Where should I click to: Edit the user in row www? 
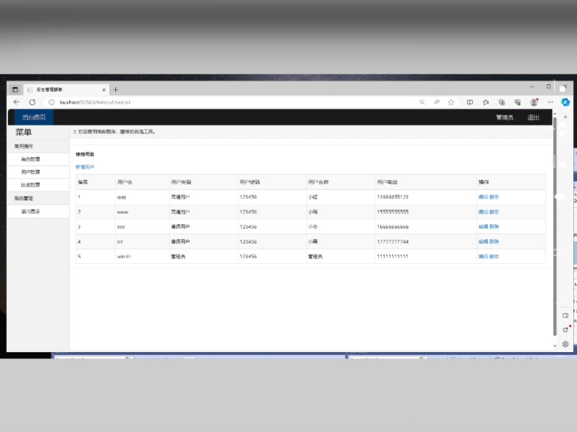[x=483, y=212]
